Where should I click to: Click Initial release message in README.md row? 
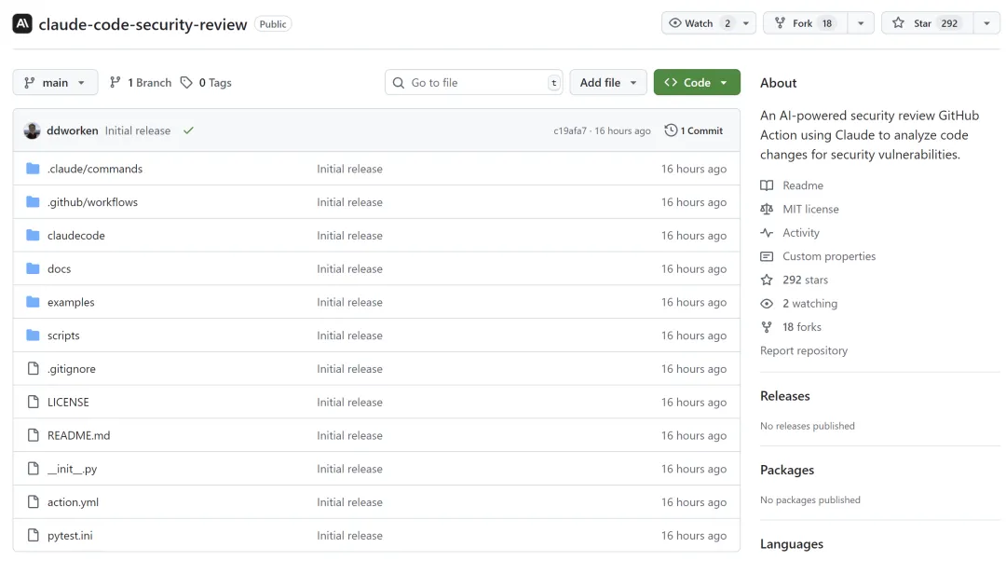(349, 436)
